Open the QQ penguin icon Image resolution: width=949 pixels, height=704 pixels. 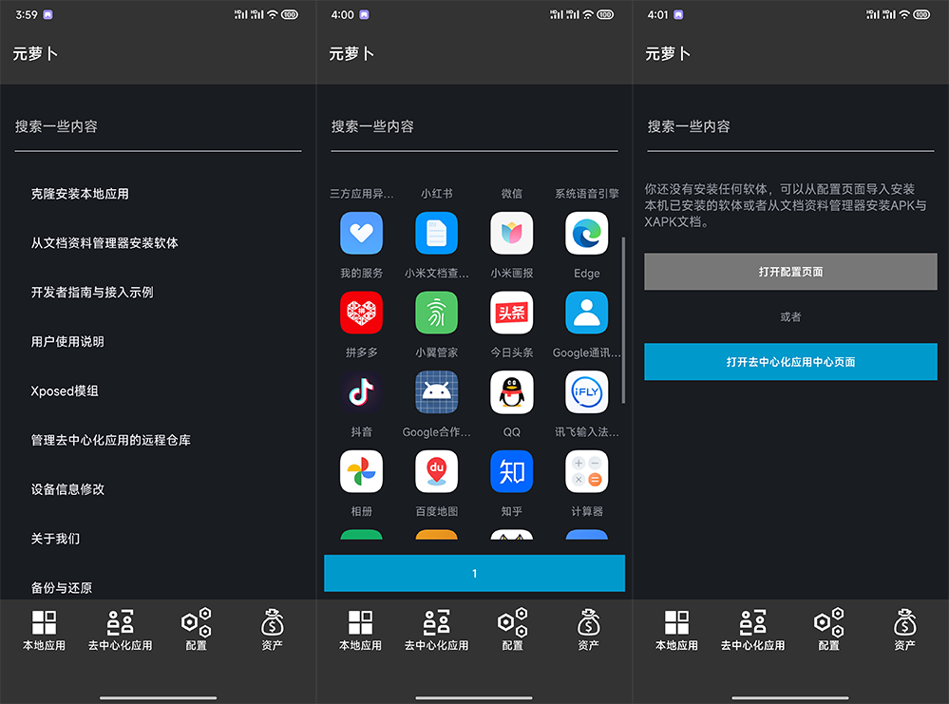511,392
